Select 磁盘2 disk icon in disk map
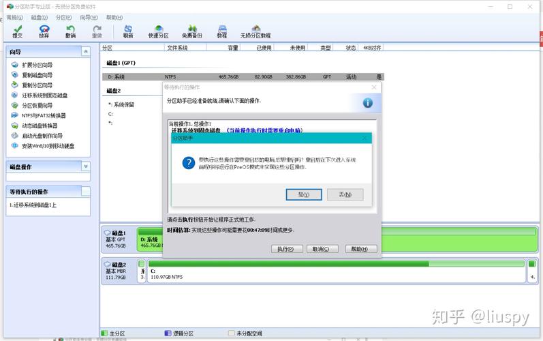This screenshot has width=543, height=341. (x=108, y=265)
